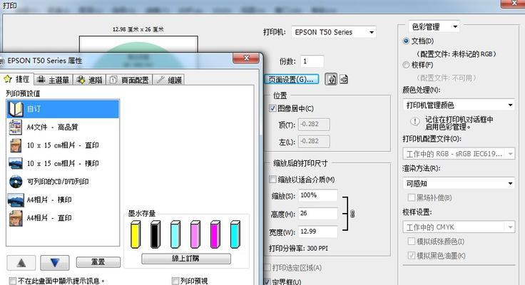This screenshot has width=525, height=285.
Task: Switch to the 捷徑 tab
Action: pyautogui.click(x=16, y=79)
